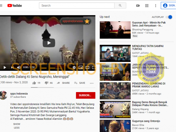The width and height of the screenshot is (176, 132).
Task: Open Guyonan Apri video thumbnail
Action: tap(115, 30)
